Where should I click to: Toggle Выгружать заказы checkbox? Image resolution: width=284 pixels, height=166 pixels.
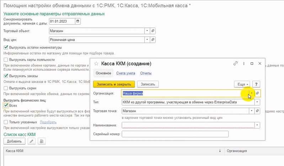coord(6,76)
